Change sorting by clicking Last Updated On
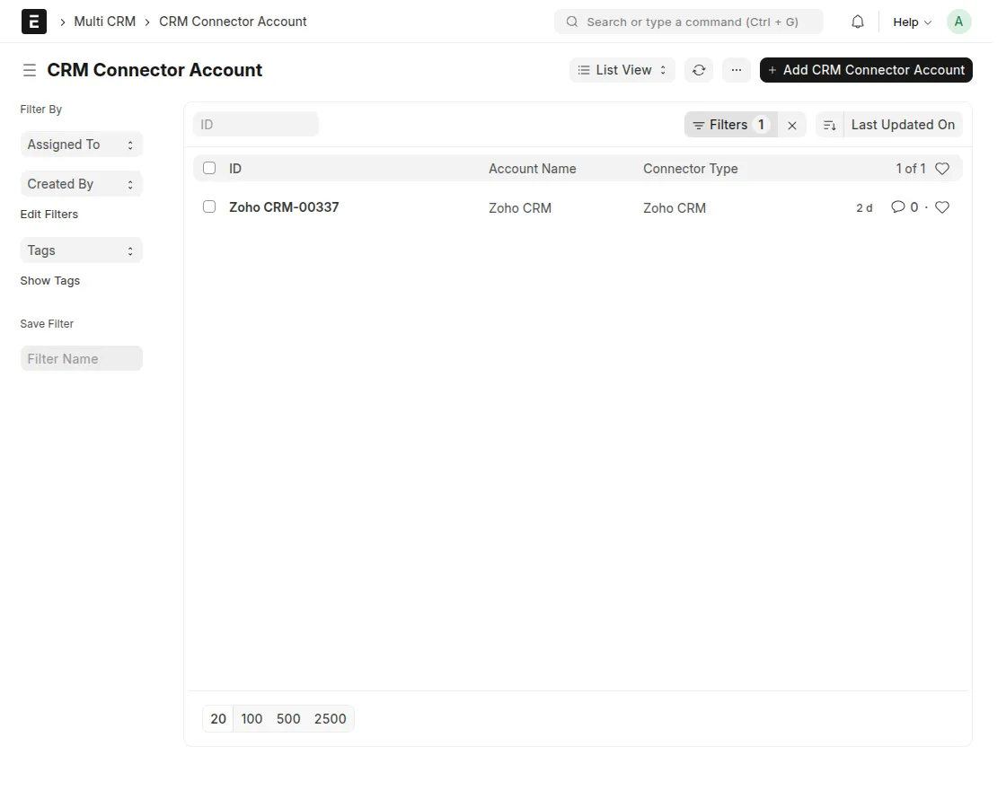Image resolution: width=1006 pixels, height=790 pixels. pos(903,125)
